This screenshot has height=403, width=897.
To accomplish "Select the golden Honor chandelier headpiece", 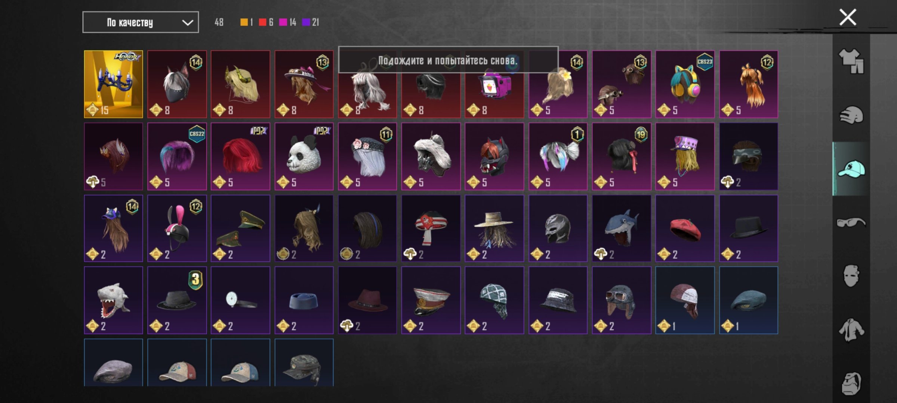I will coord(113,84).
